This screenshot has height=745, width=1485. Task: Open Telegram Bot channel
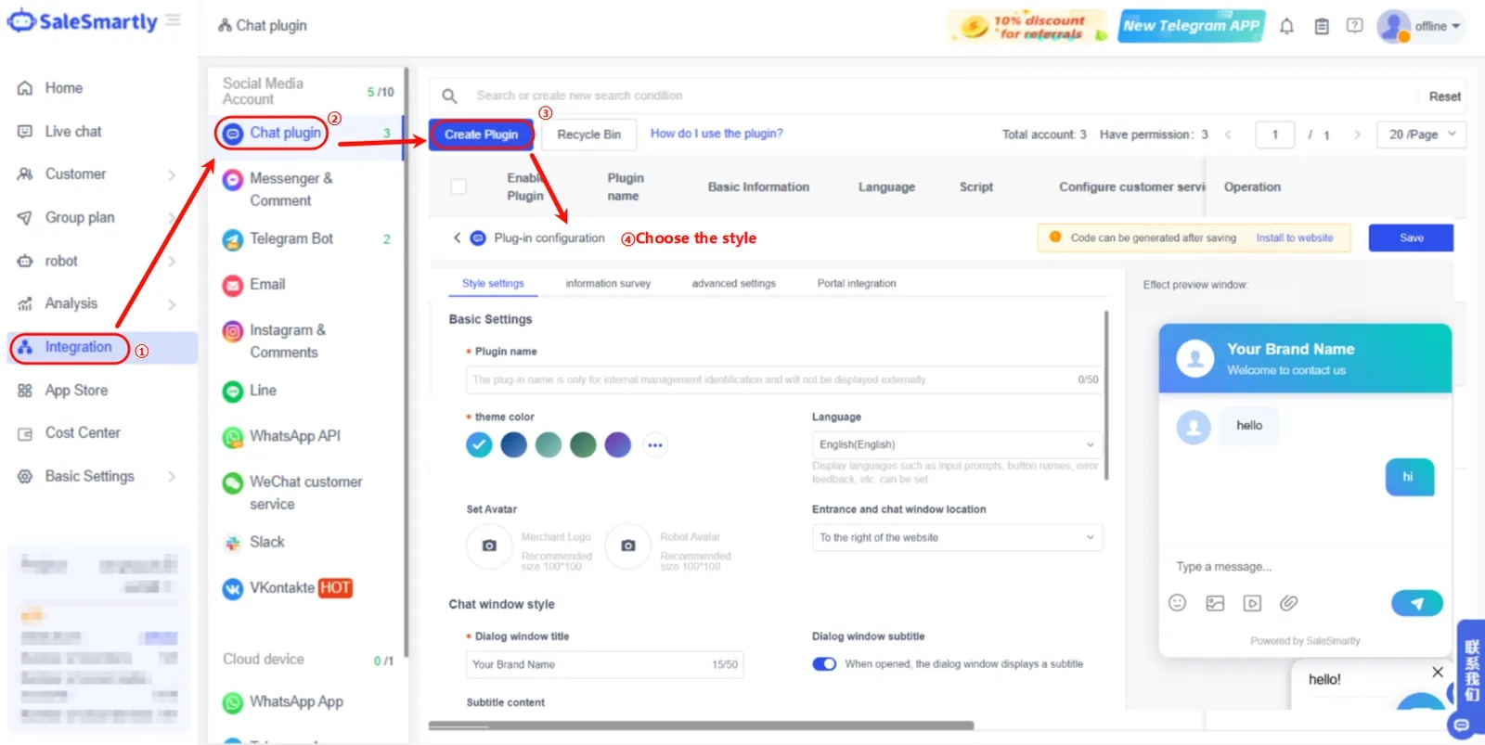291,238
